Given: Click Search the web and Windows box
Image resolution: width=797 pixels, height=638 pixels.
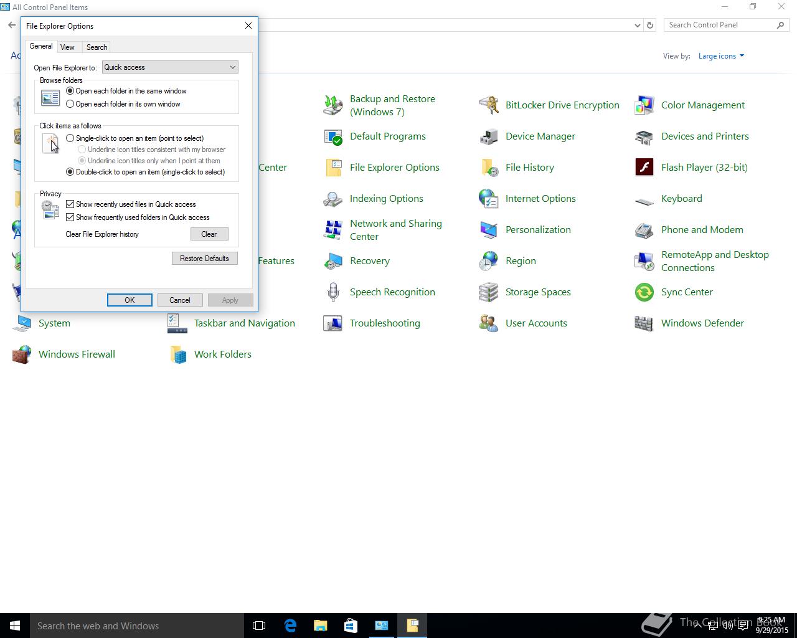Looking at the screenshot, I should point(137,626).
